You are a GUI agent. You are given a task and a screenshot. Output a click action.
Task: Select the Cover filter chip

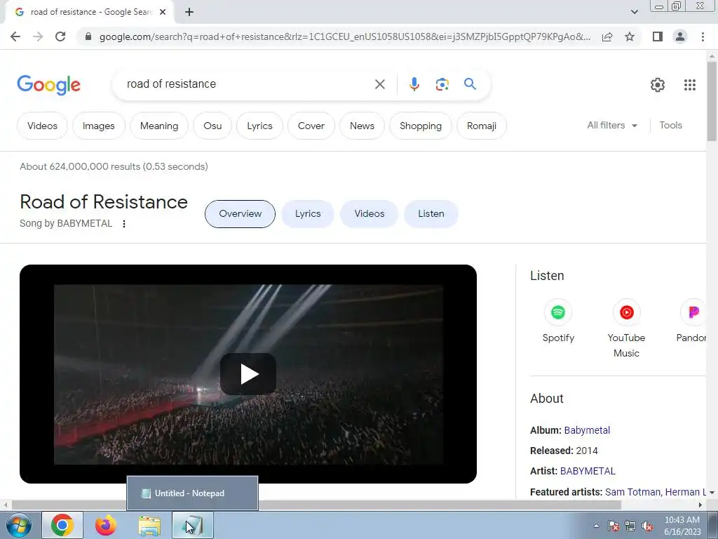pos(311,126)
